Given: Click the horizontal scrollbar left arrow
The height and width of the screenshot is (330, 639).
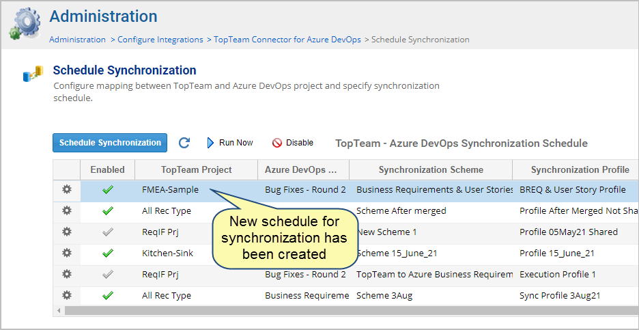Looking at the screenshot, I should tap(59, 311).
